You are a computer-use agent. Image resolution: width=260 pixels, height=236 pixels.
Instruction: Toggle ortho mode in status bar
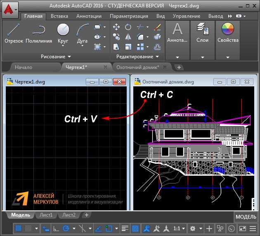point(56,228)
